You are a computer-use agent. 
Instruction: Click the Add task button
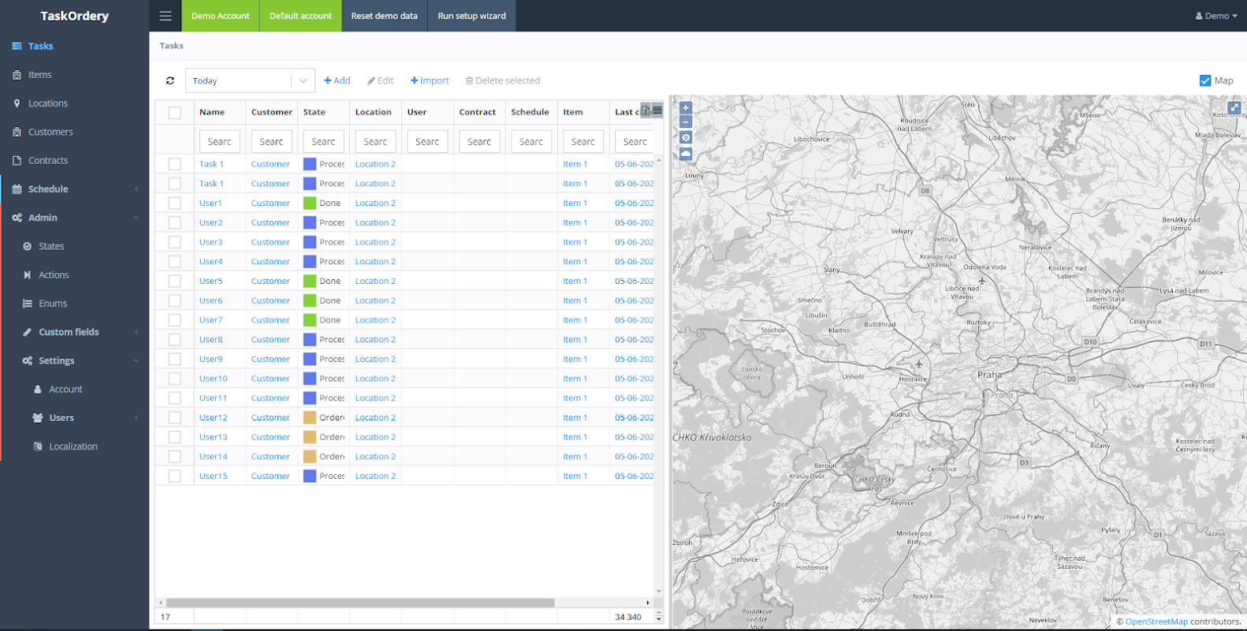pyautogui.click(x=337, y=80)
